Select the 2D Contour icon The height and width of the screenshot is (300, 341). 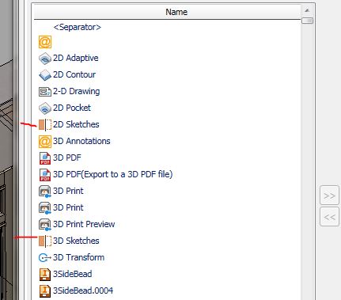pyautogui.click(x=45, y=75)
